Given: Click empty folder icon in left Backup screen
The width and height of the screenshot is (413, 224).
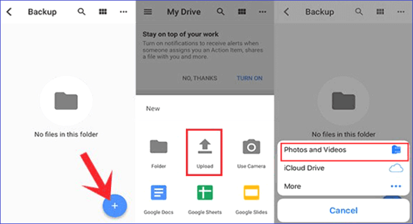Looking at the screenshot, I should click(66, 101).
